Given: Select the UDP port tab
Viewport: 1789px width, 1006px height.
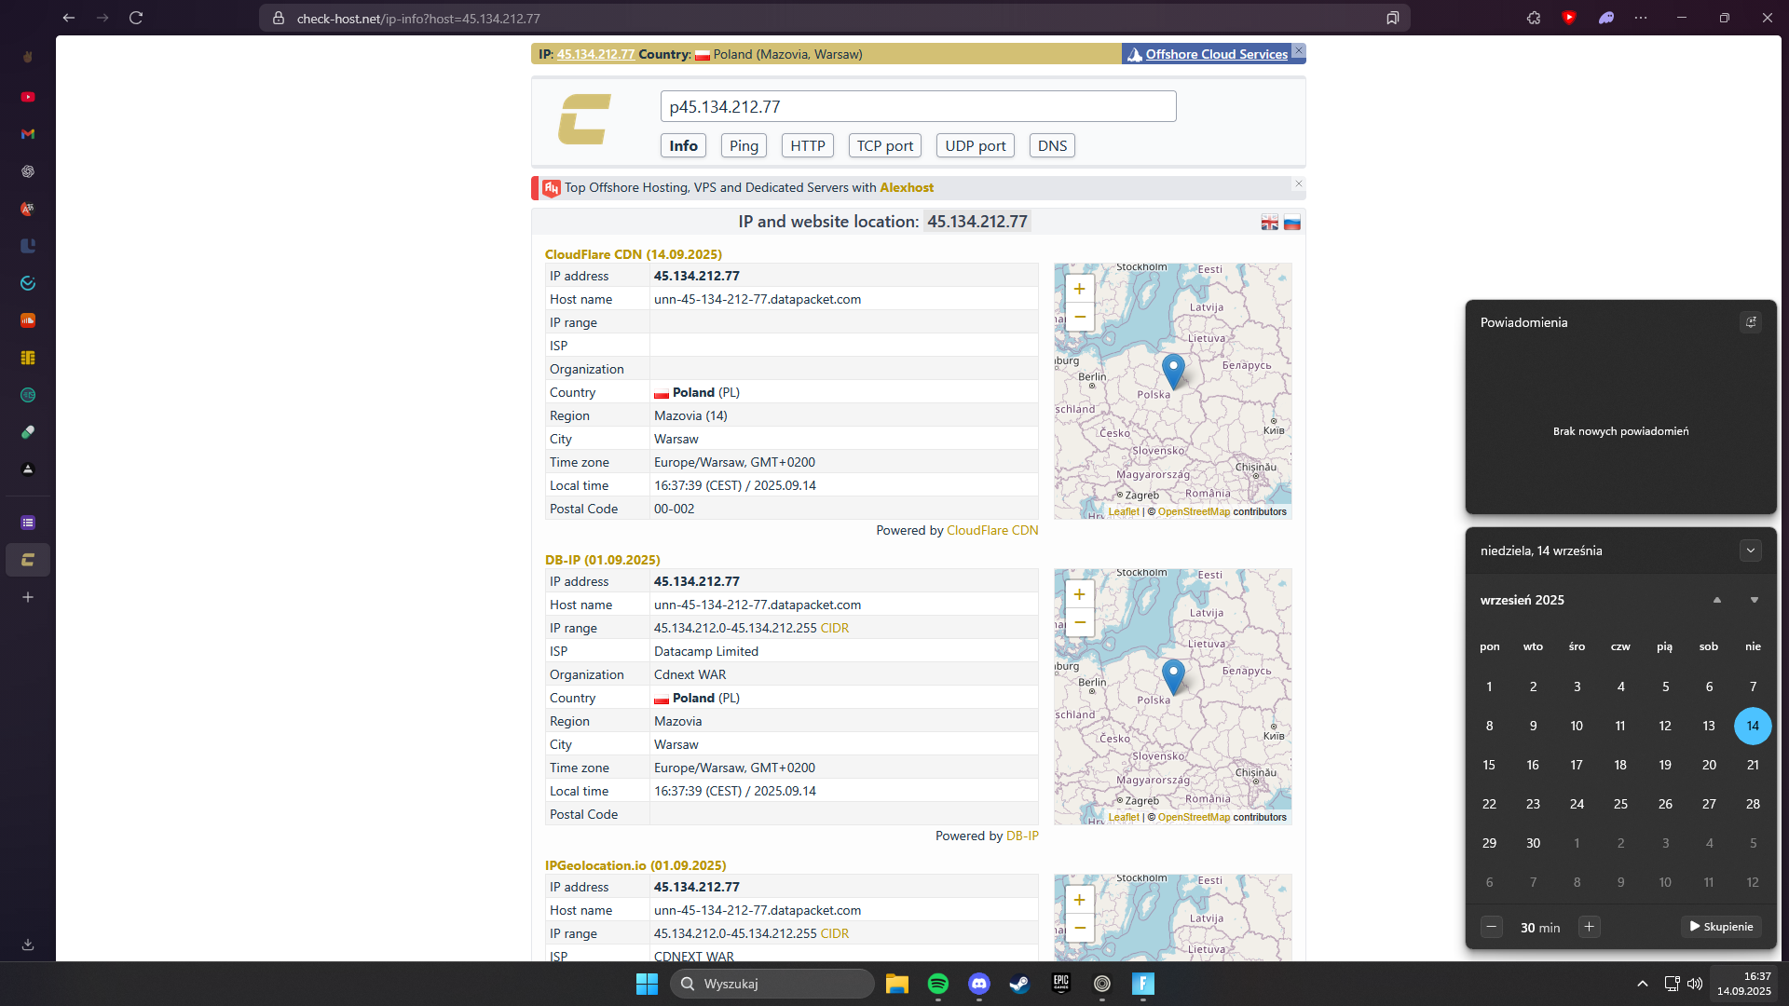Looking at the screenshot, I should point(976,145).
